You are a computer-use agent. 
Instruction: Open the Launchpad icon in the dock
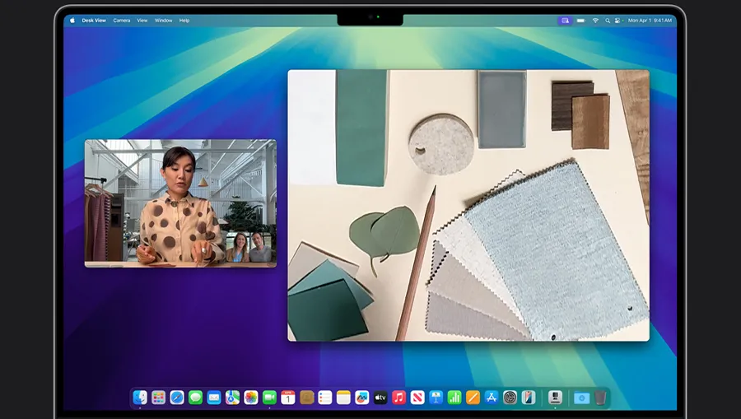tap(158, 398)
